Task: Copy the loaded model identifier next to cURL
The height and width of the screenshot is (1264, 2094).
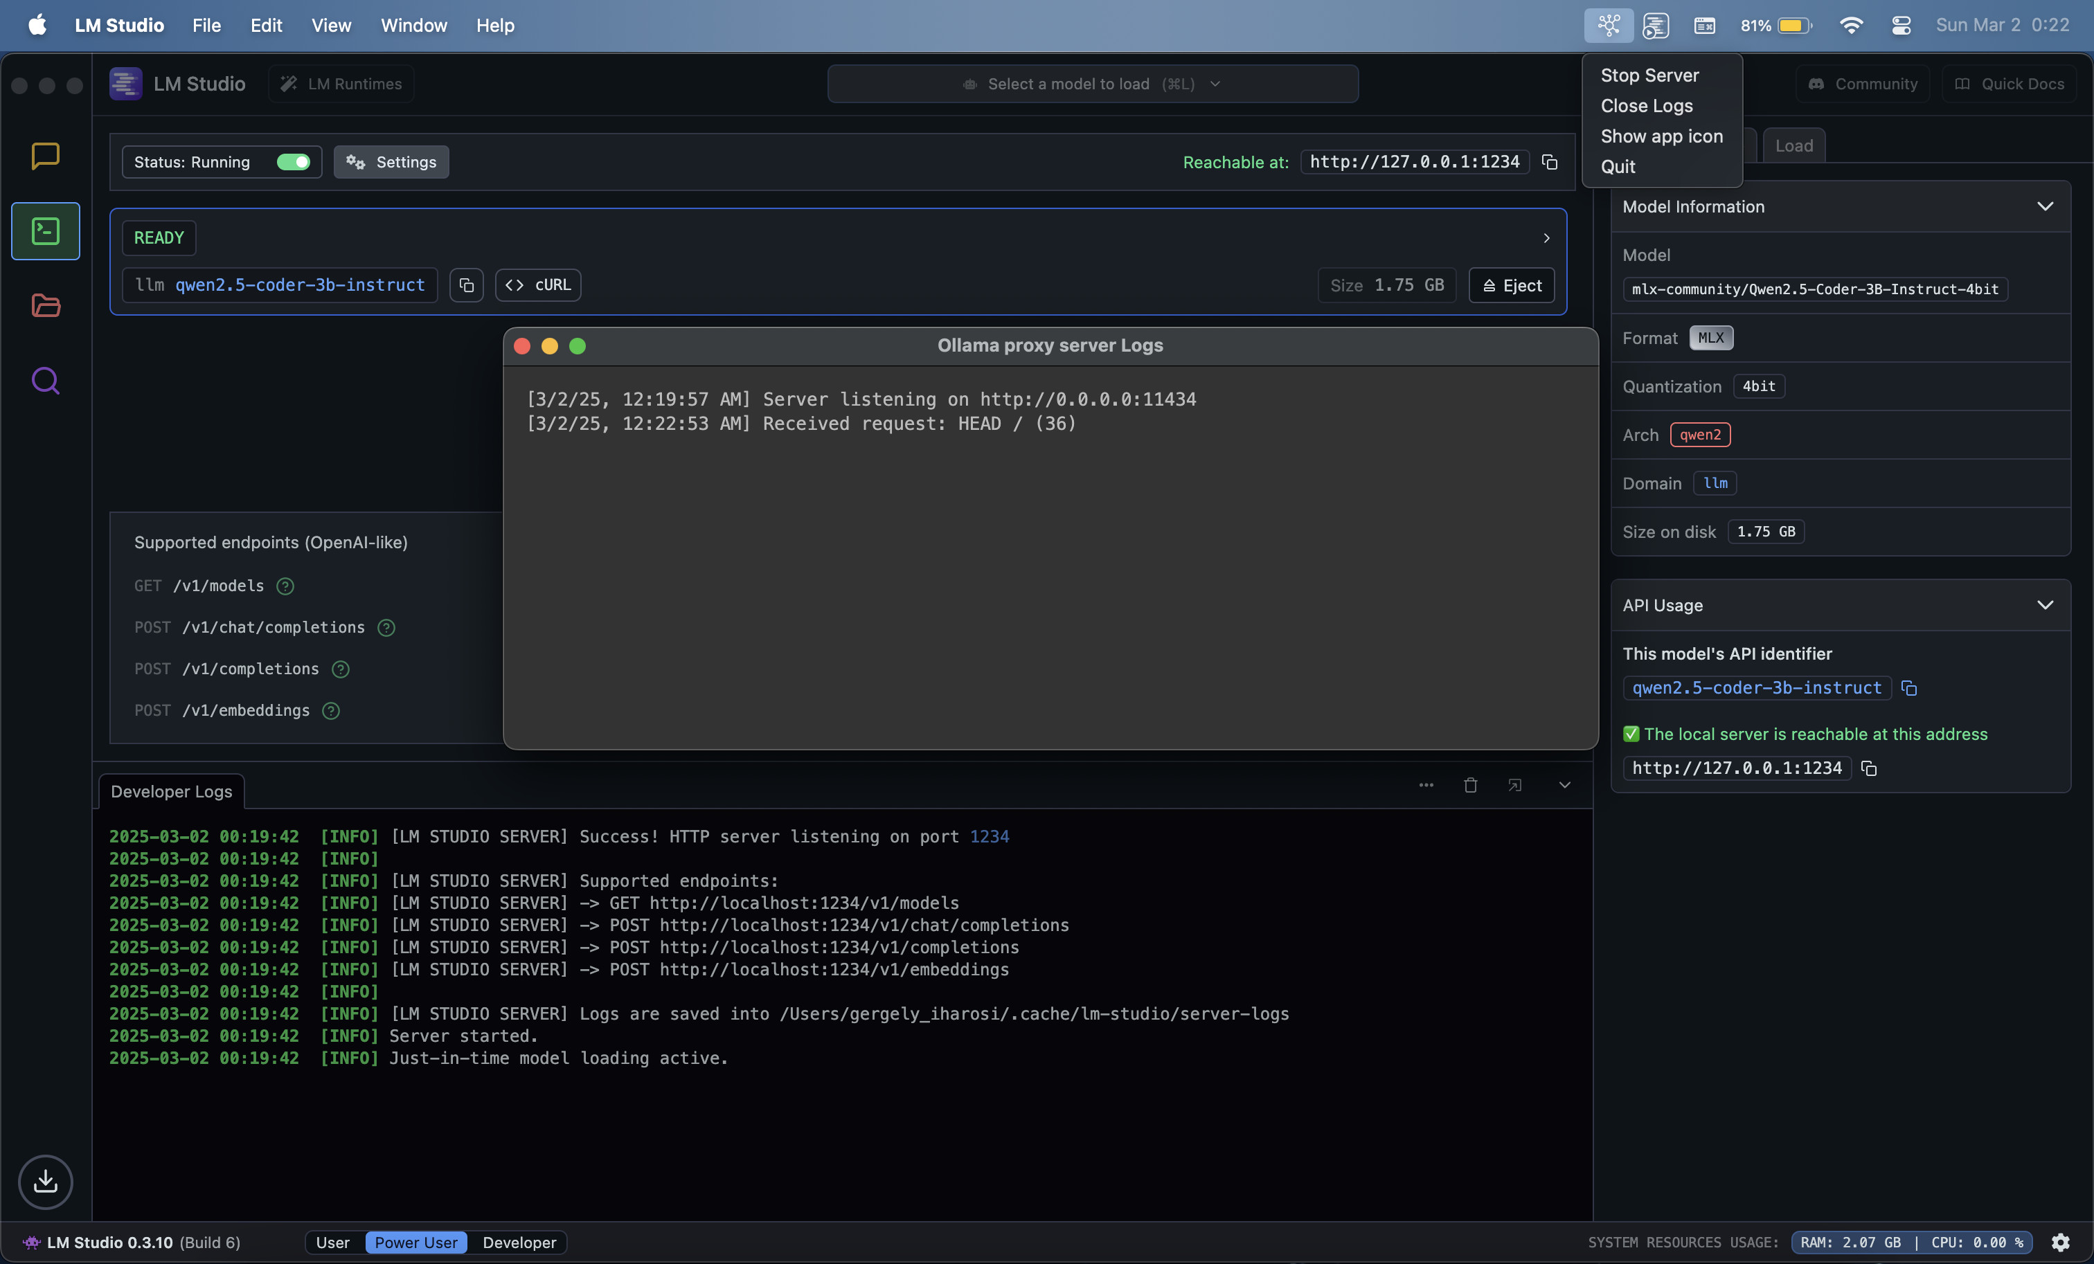Action: (x=467, y=285)
